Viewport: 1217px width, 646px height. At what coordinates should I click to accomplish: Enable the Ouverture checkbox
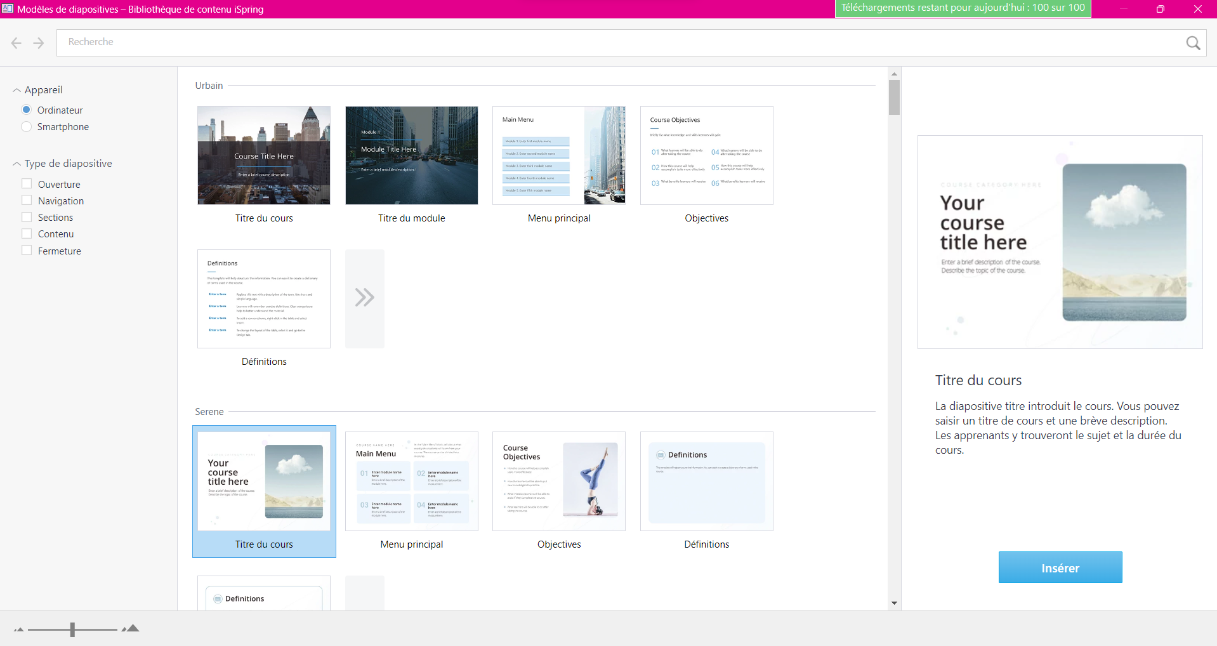coord(27,184)
